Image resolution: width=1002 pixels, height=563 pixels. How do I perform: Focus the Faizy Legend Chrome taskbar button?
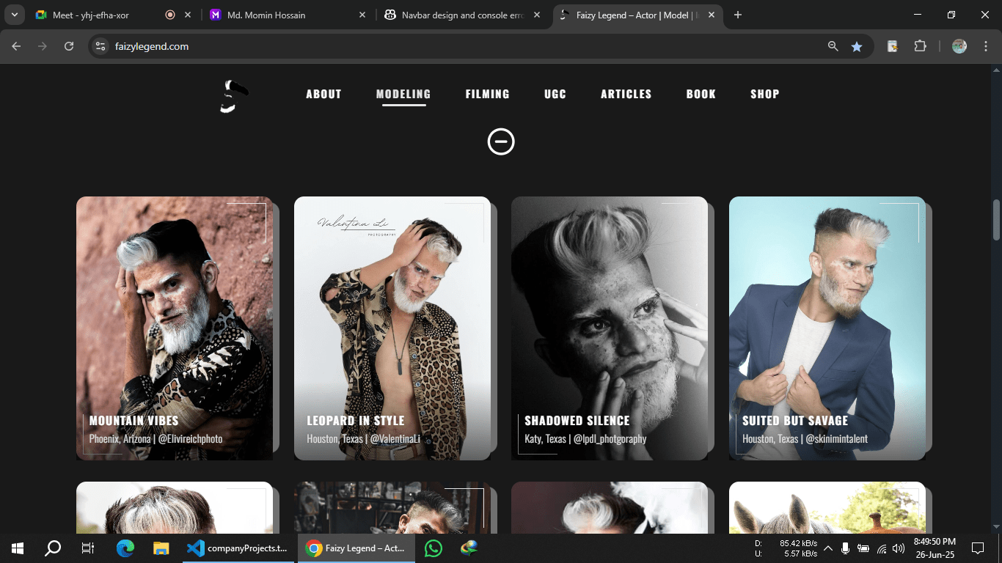(356, 548)
